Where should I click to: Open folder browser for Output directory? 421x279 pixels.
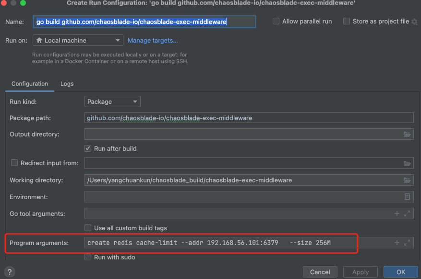click(407, 134)
